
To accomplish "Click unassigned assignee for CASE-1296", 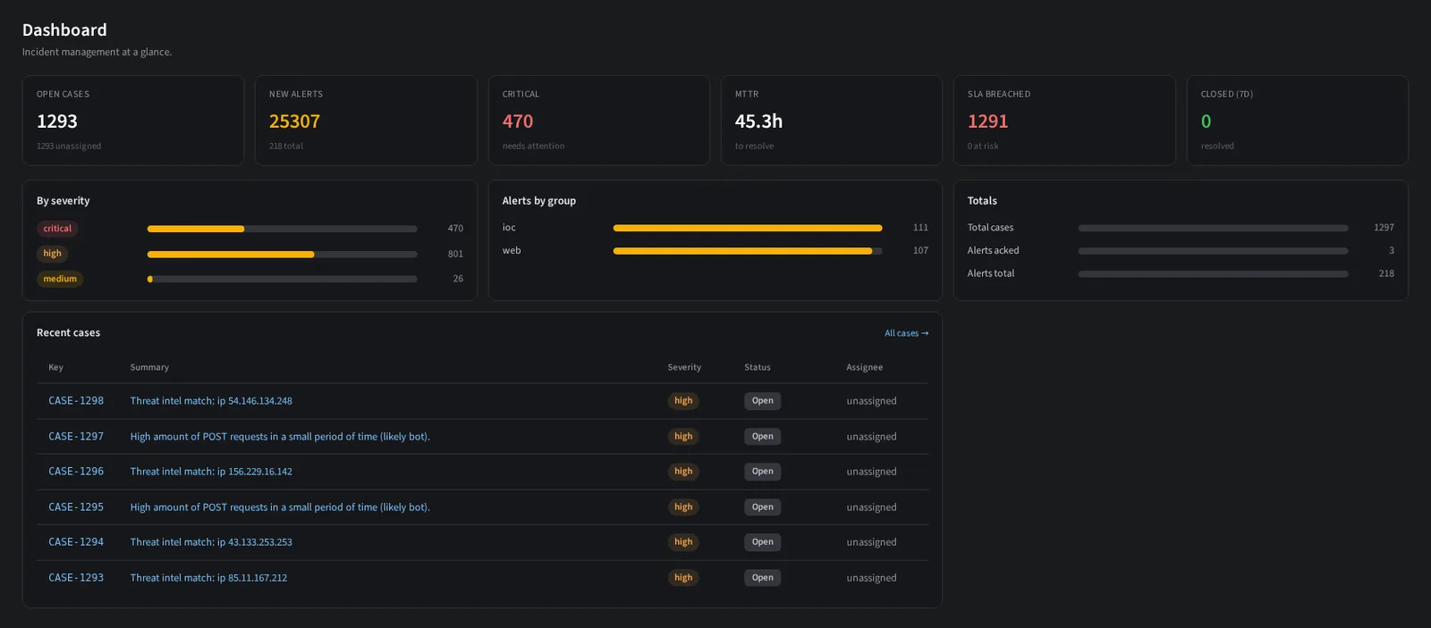I will tap(871, 472).
